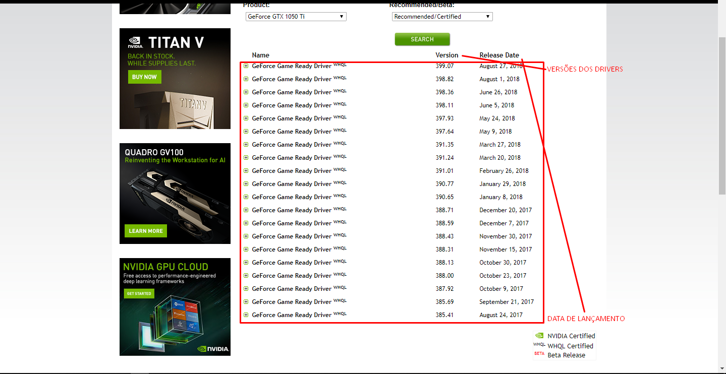Screen dimensions: 726x374
Task: Expand driver version 388.59 row
Action: pyautogui.click(x=246, y=223)
